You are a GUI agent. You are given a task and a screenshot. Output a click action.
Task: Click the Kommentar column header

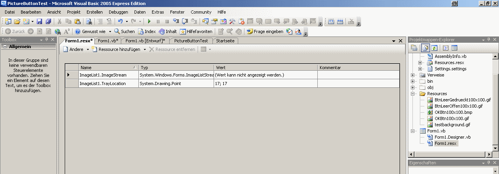pos(358,68)
